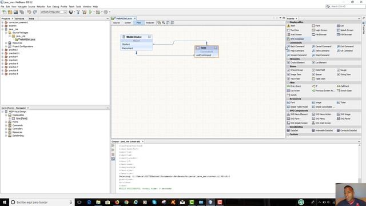
Task: Click the zoom magnifier icon in Flow toolbar
Action: click(x=164, y=23)
